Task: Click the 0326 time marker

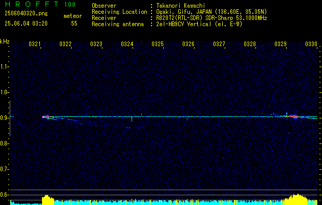Action: point(188,44)
